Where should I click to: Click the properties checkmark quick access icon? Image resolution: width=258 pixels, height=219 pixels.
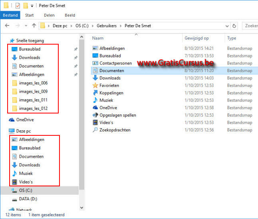(x=18, y=6)
